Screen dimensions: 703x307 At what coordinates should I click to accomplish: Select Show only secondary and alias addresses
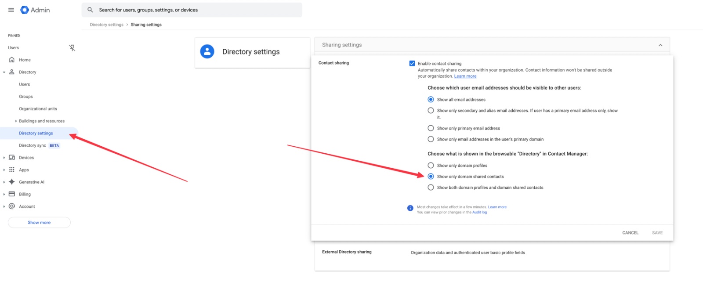click(431, 110)
